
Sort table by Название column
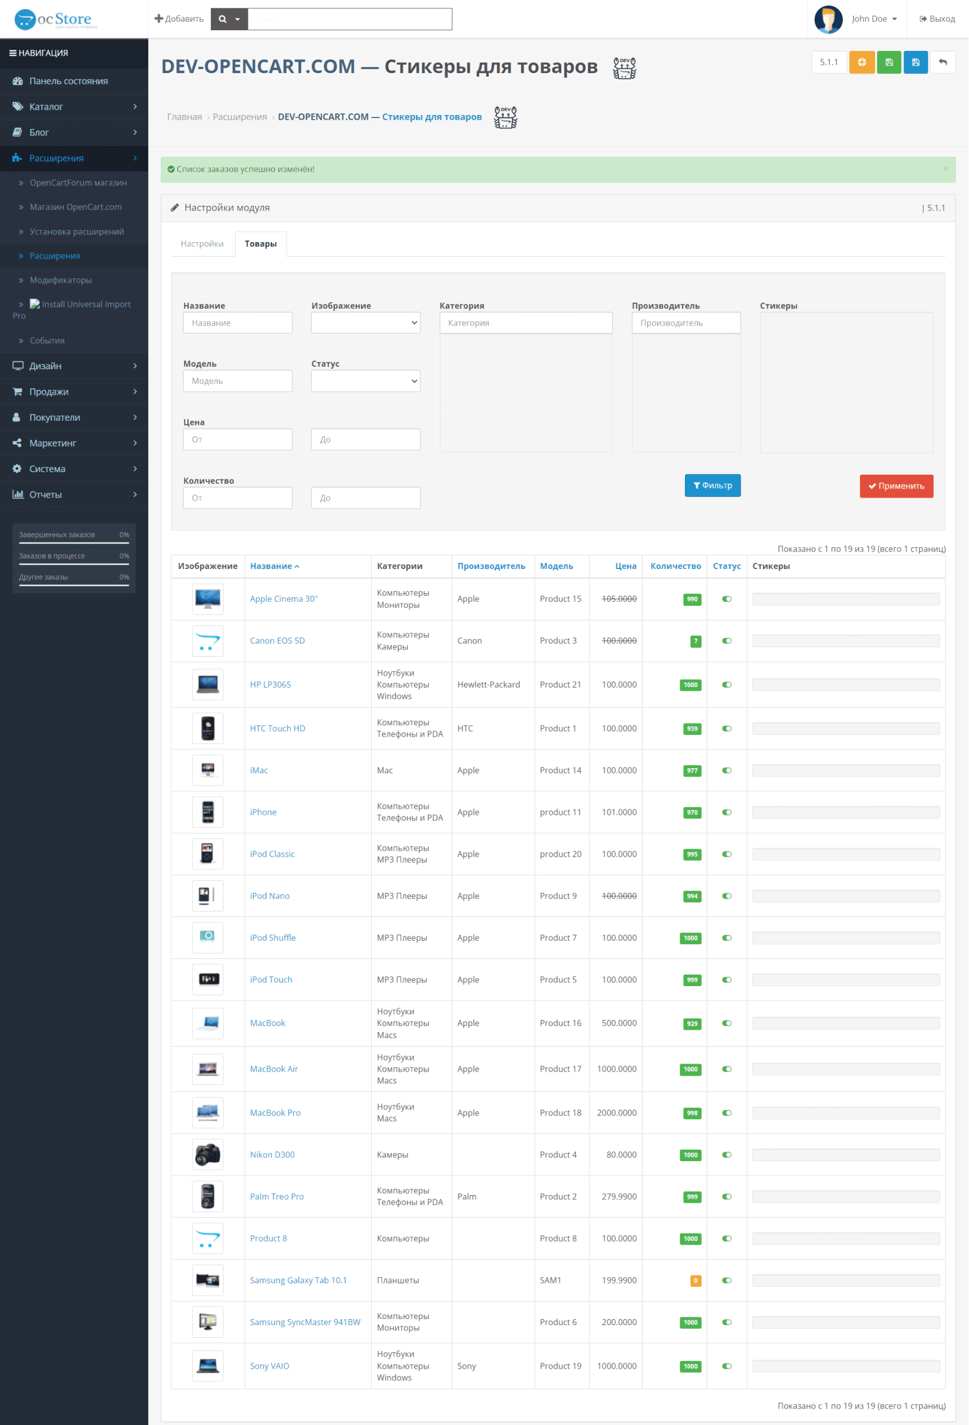274,567
